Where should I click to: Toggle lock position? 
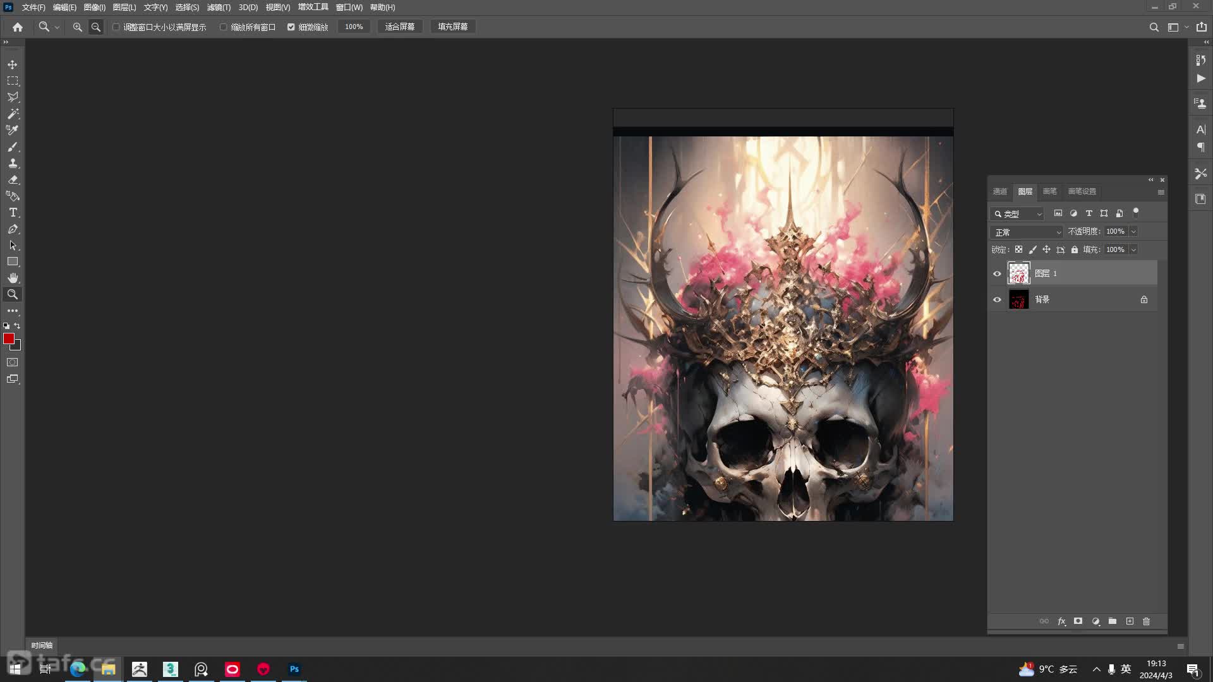(x=1046, y=249)
